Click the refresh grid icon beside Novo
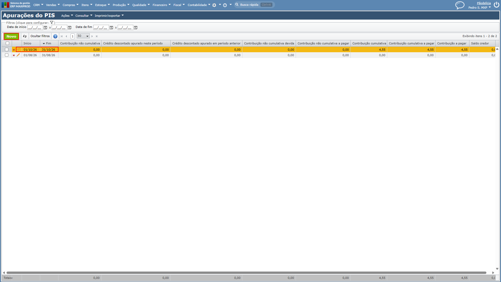This screenshot has width=501, height=282. (x=25, y=36)
